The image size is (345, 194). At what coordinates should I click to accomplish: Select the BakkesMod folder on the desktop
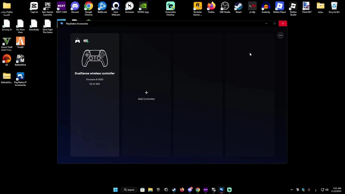click(7, 78)
